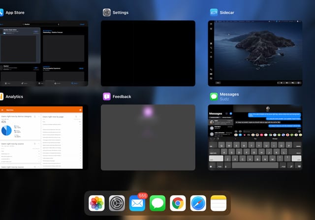Switch to the App Store app card
Viewport: 315px width, 220px height.
coord(44,53)
